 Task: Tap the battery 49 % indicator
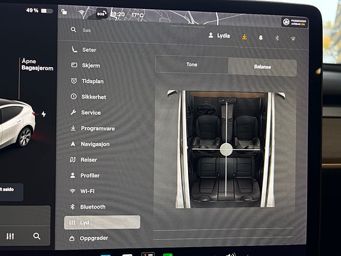[39, 11]
